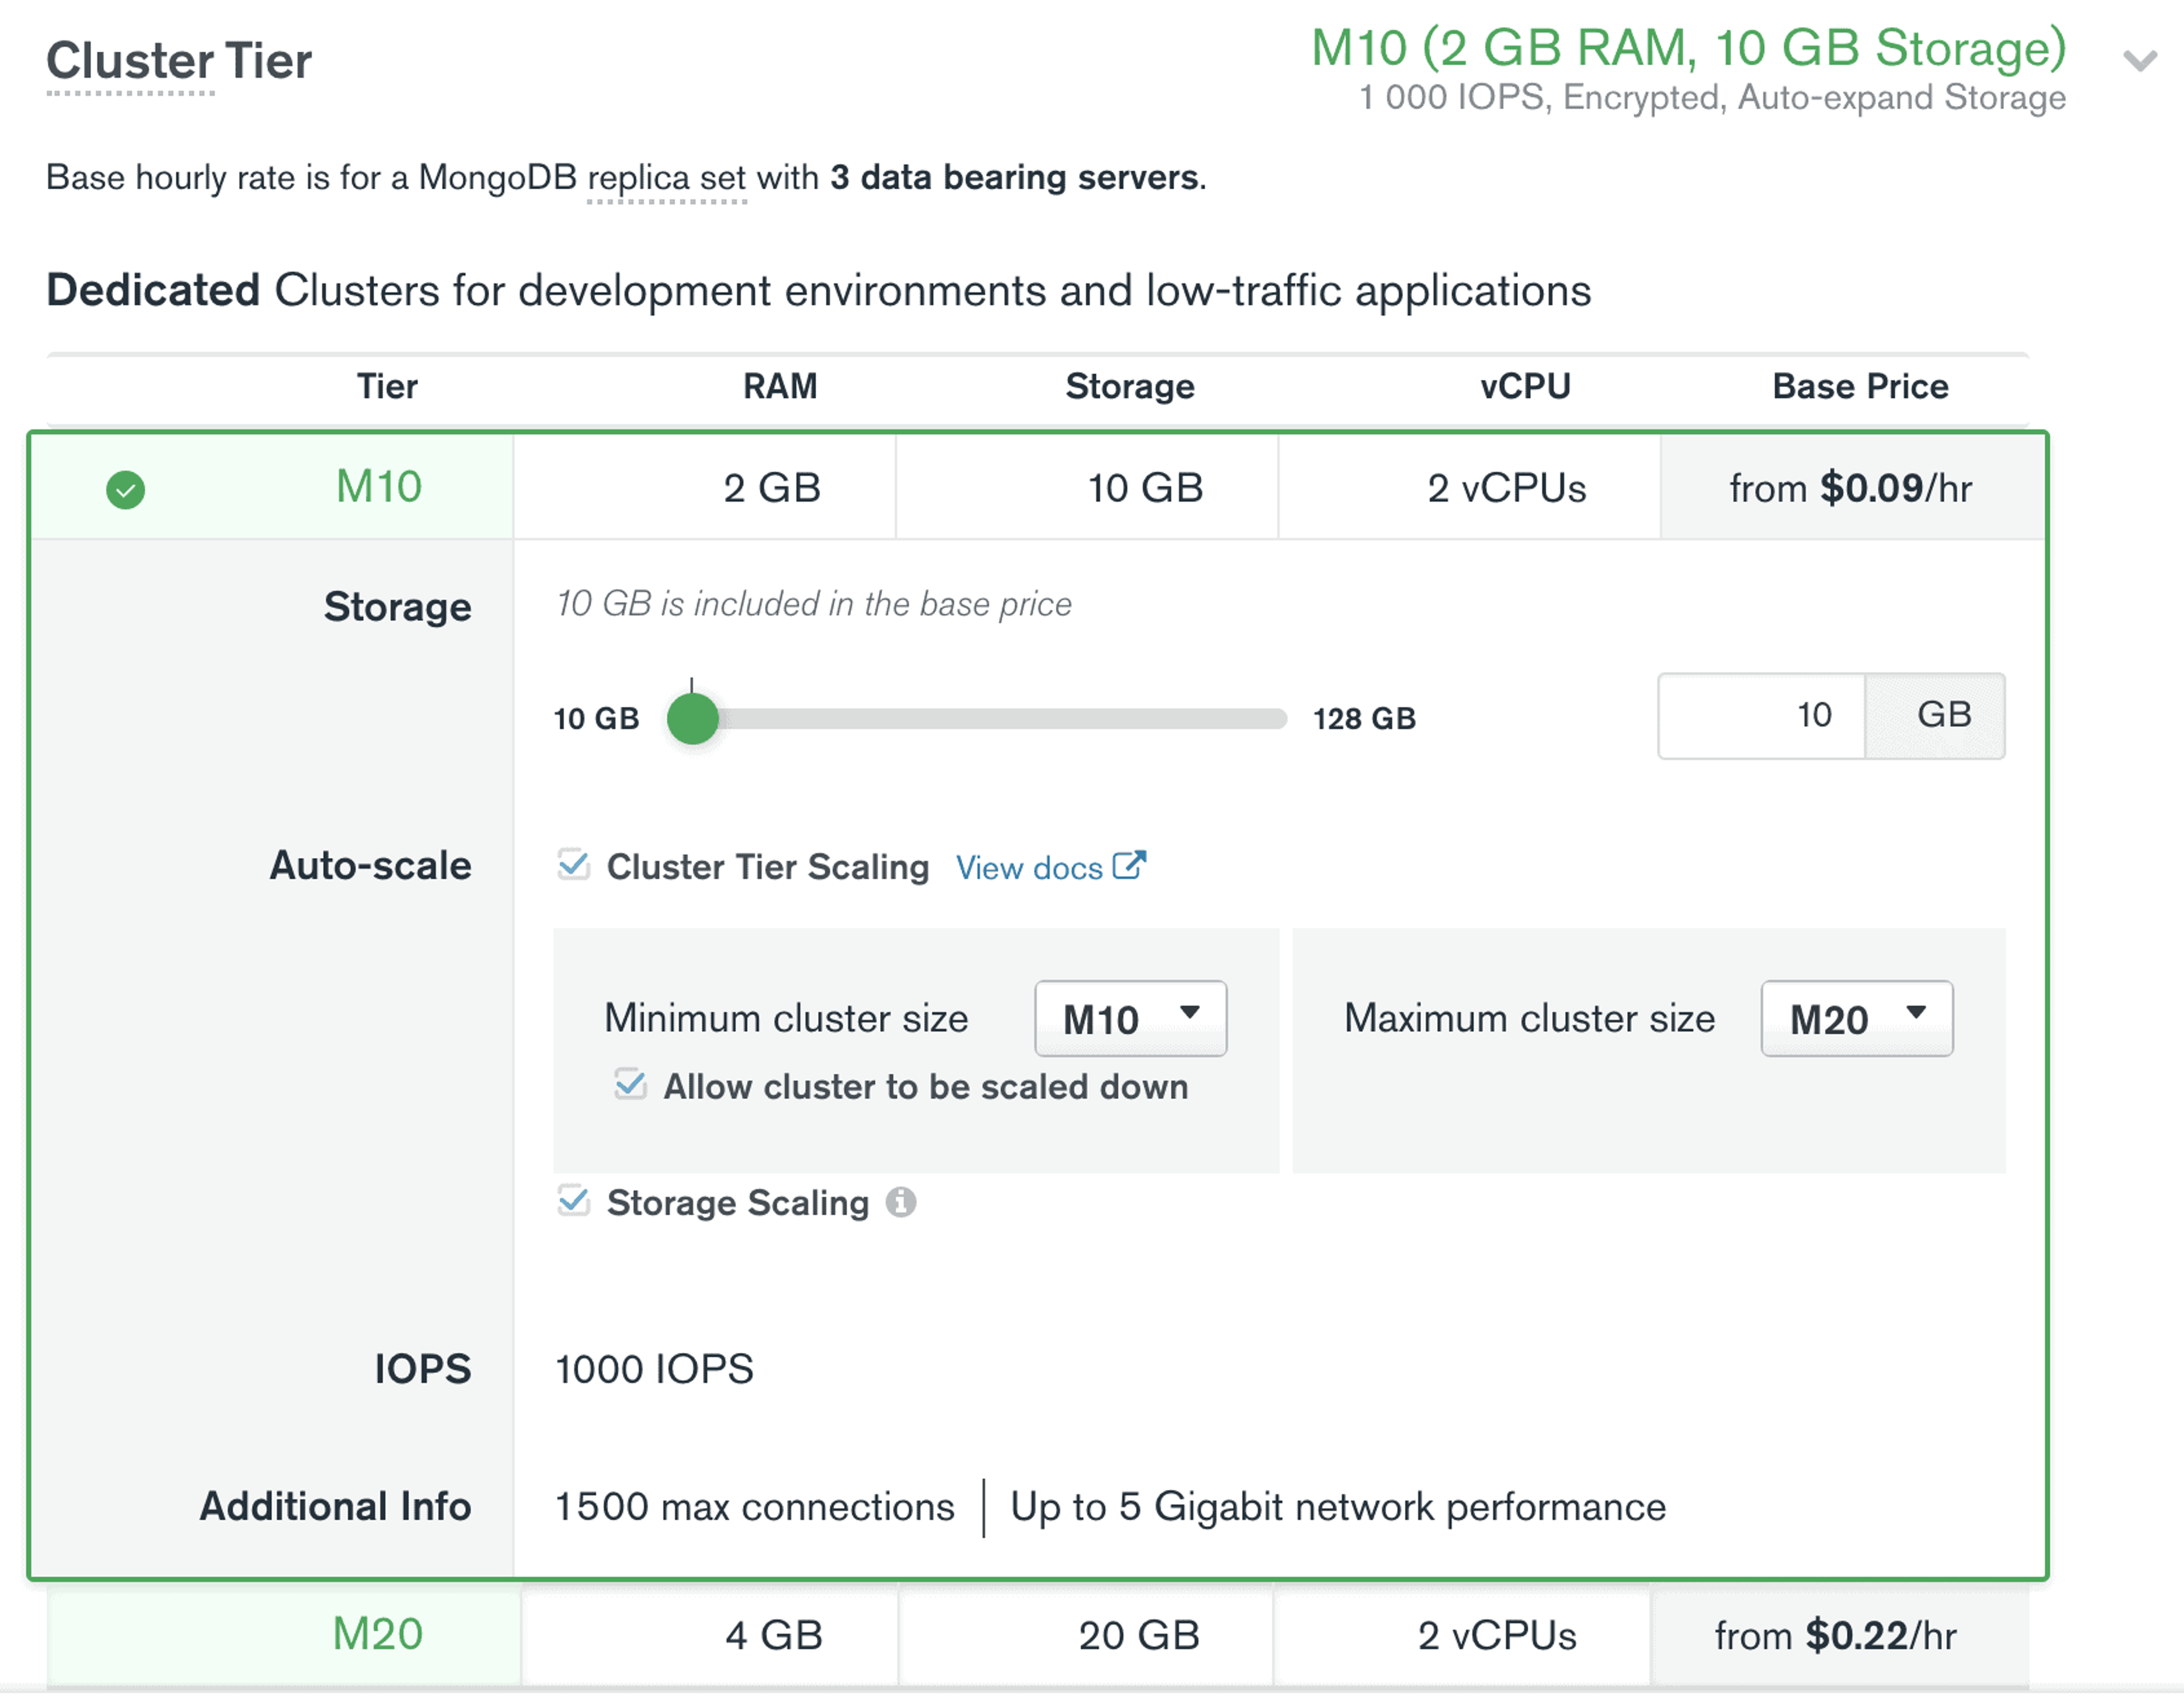Image resolution: width=2184 pixels, height=1698 pixels.
Task: Click the external link icon beside View docs
Action: click(1129, 865)
